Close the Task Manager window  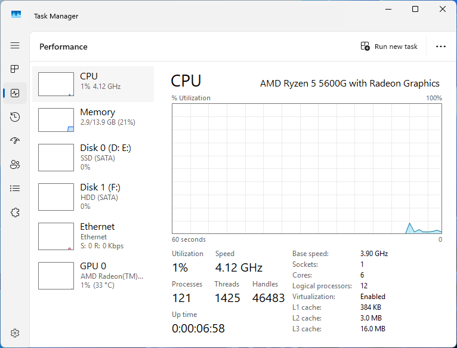[443, 10]
